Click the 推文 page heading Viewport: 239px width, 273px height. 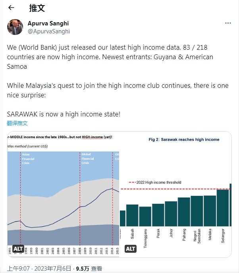coord(37,8)
